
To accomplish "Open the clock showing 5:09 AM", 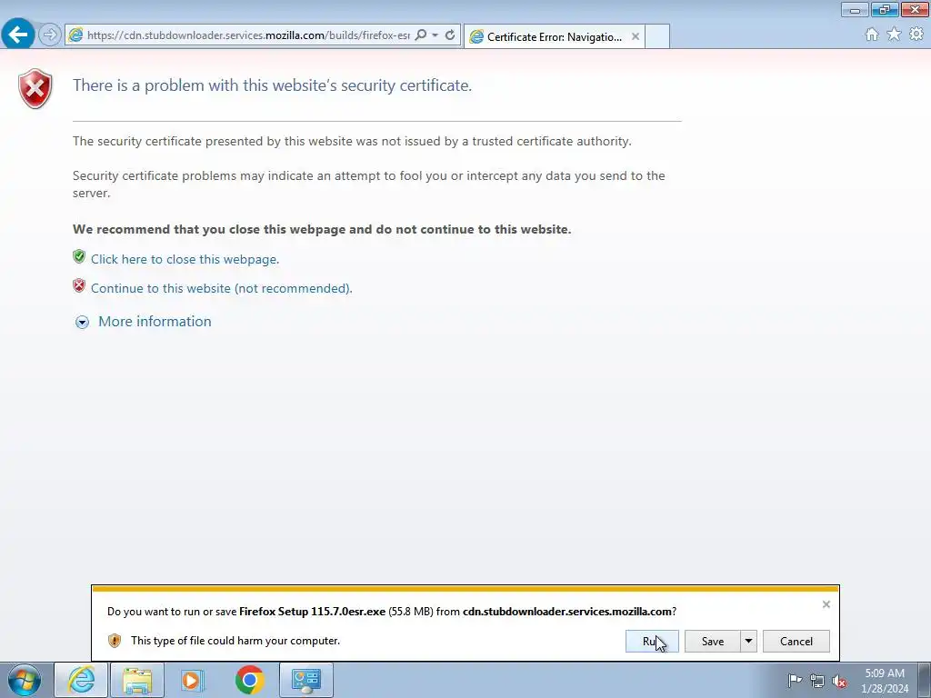I will click(x=885, y=681).
